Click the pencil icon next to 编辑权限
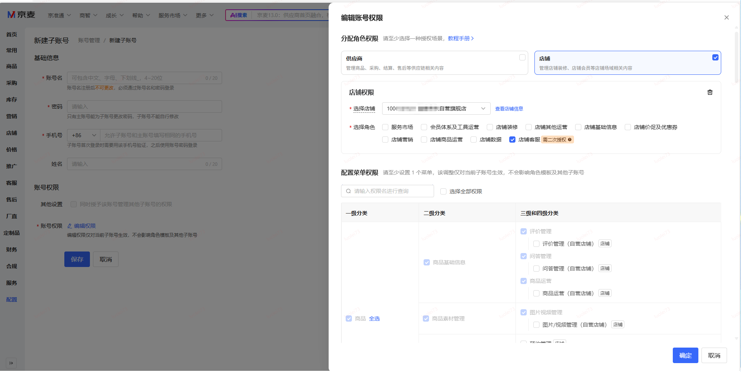The image size is (741, 372). tap(70, 226)
